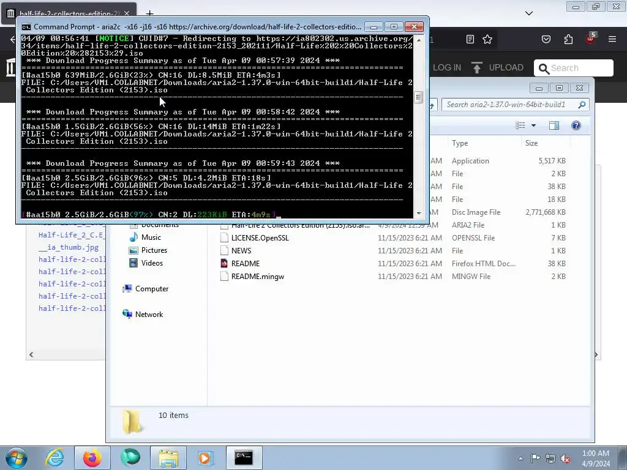627x470 pixels.
Task: Click the Explorer folder icon in details pane
Action: [132, 422]
